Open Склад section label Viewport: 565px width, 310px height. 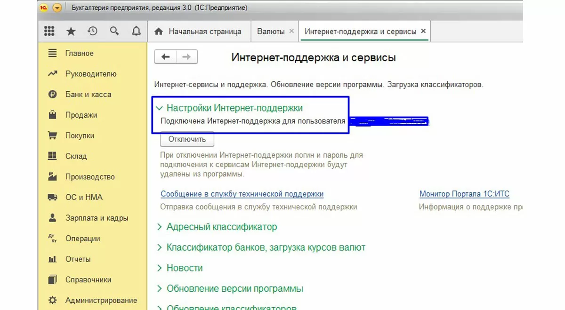76,156
